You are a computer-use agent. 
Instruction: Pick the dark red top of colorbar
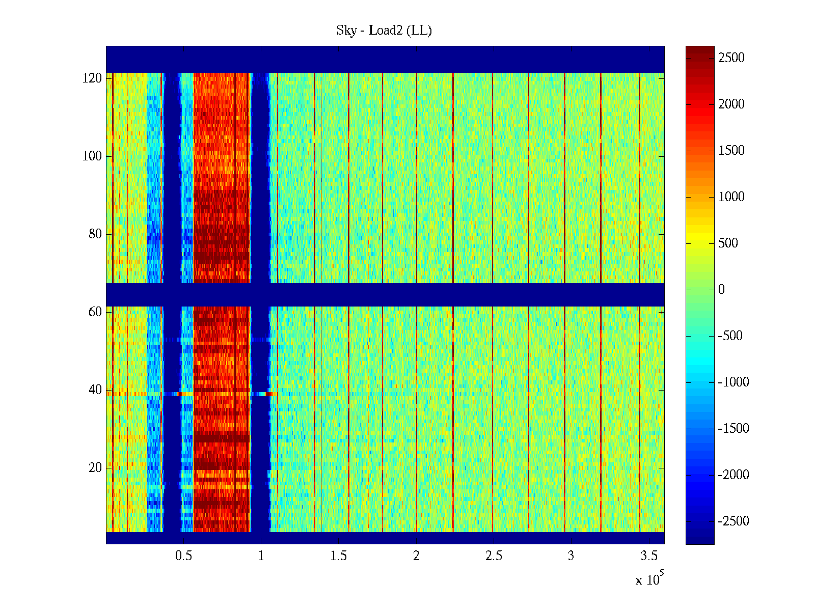point(700,50)
